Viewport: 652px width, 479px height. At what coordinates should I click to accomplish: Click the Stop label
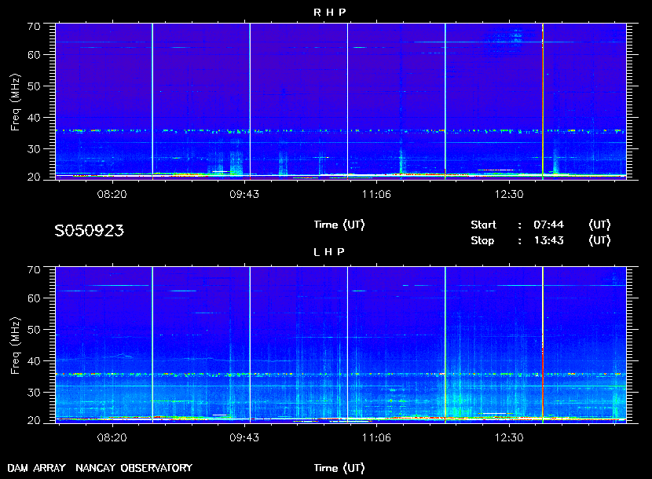[x=482, y=241]
